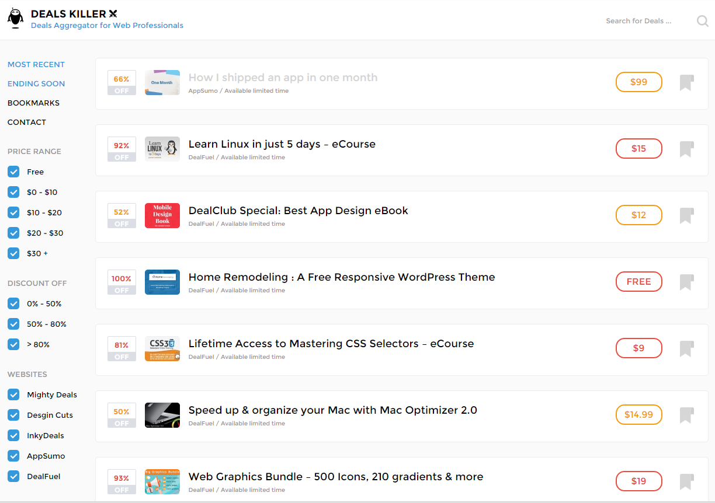Uncheck the Free price filter
The height and width of the screenshot is (503, 715).
[x=13, y=172]
